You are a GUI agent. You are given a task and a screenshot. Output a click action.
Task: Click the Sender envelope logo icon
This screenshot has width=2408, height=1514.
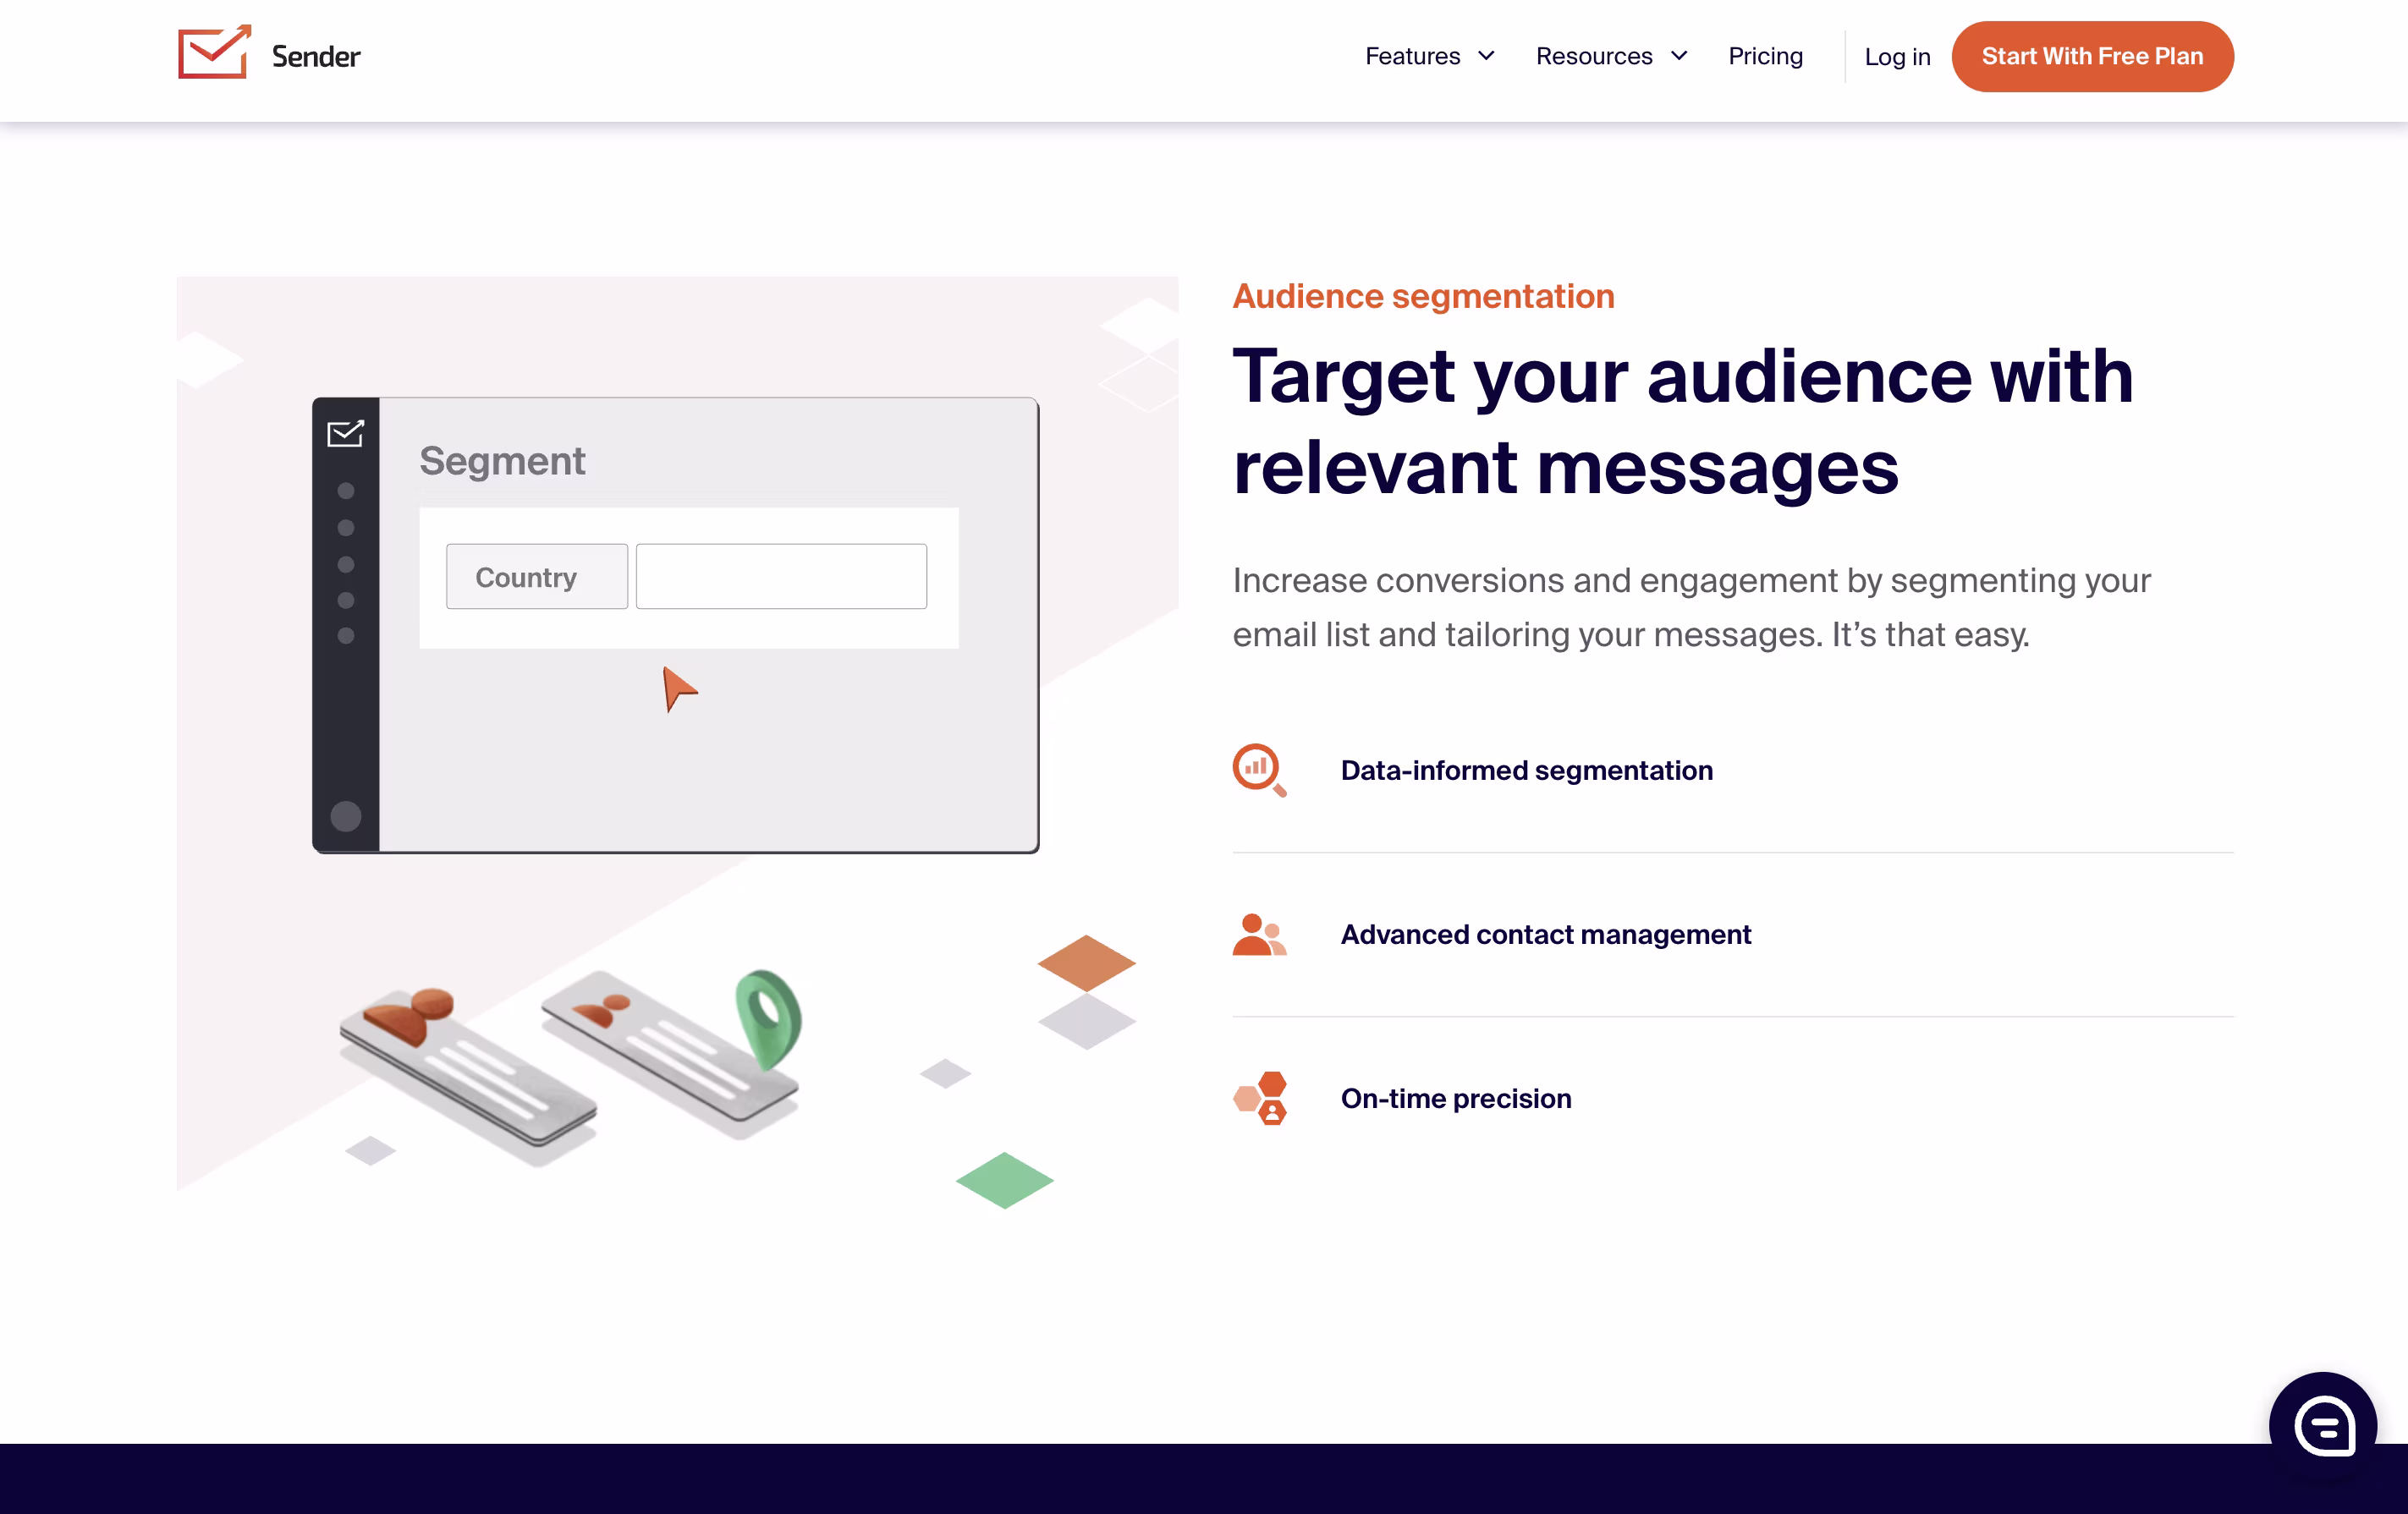coord(213,53)
